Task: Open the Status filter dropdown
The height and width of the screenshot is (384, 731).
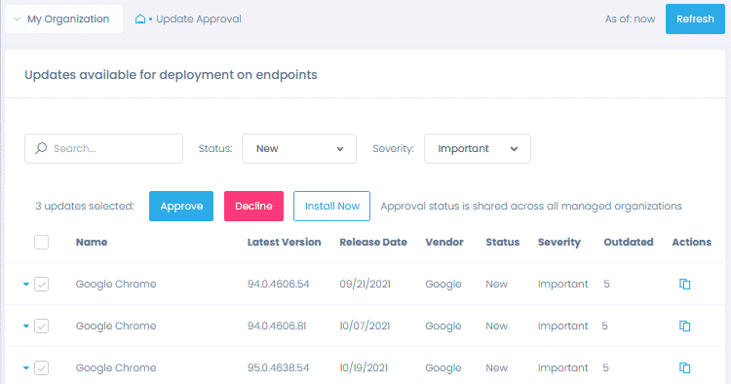Action: (299, 149)
